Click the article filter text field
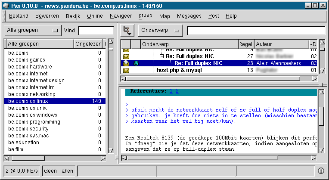 click(256, 31)
